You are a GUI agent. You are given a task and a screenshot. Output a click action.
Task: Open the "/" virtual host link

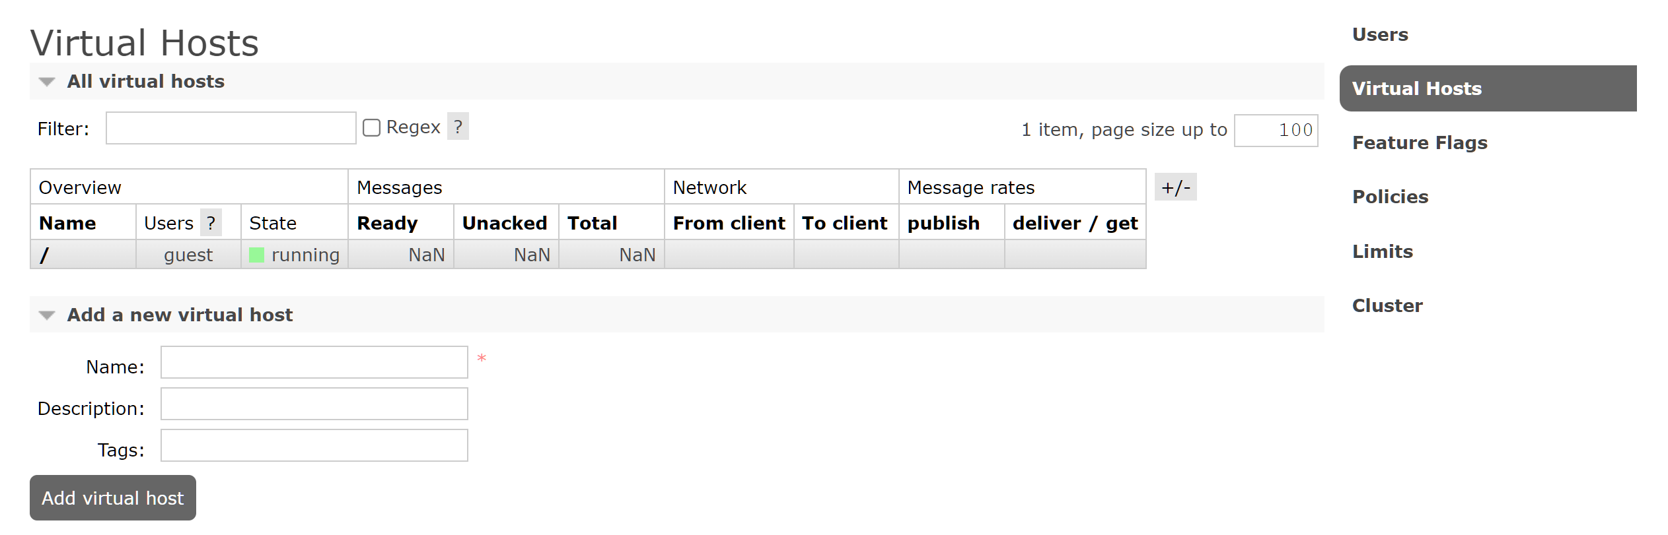pos(44,255)
